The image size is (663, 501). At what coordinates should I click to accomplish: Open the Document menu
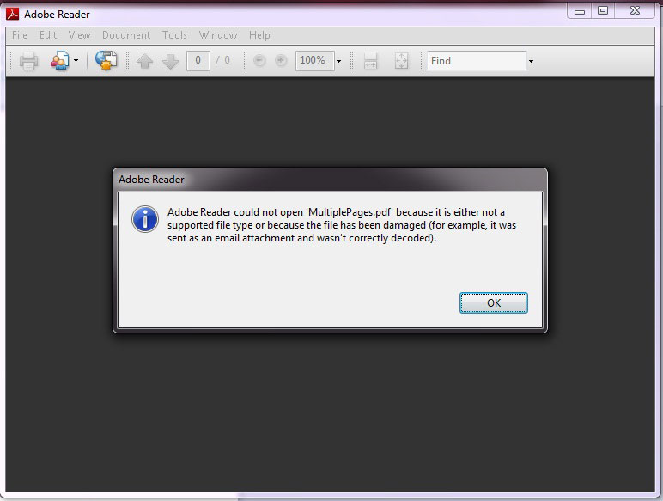click(x=126, y=35)
